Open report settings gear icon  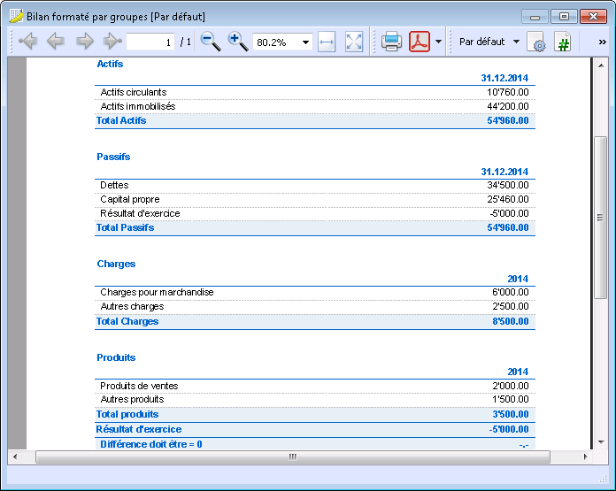click(535, 42)
